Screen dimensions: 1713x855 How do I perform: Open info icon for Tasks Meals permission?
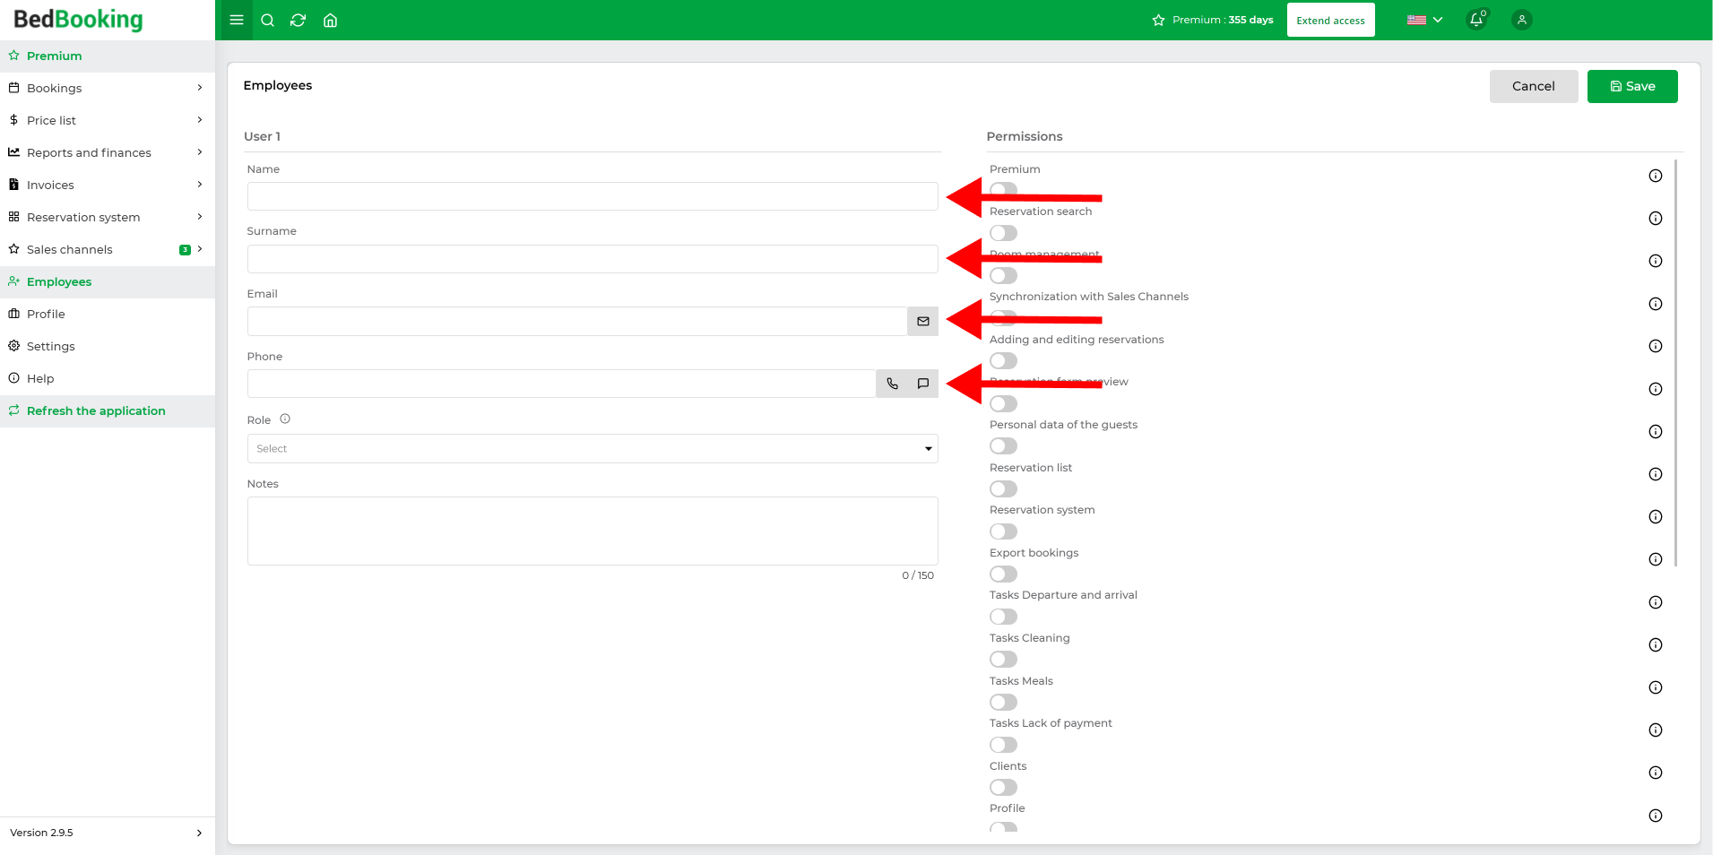(x=1656, y=687)
